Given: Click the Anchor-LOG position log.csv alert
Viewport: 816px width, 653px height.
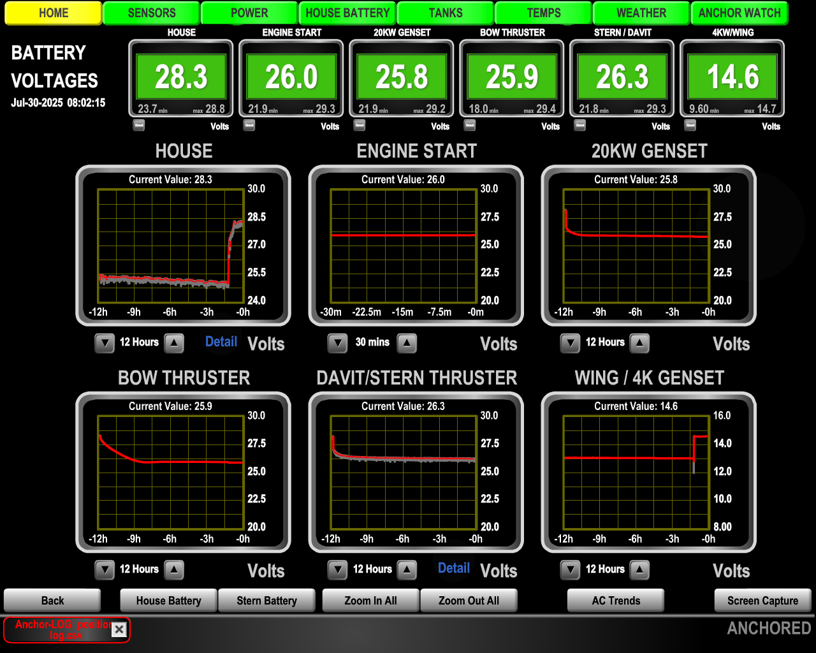Looking at the screenshot, I should coord(67,630).
